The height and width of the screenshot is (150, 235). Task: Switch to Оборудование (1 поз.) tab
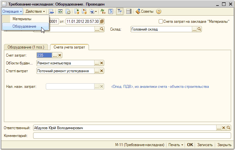click(26, 47)
